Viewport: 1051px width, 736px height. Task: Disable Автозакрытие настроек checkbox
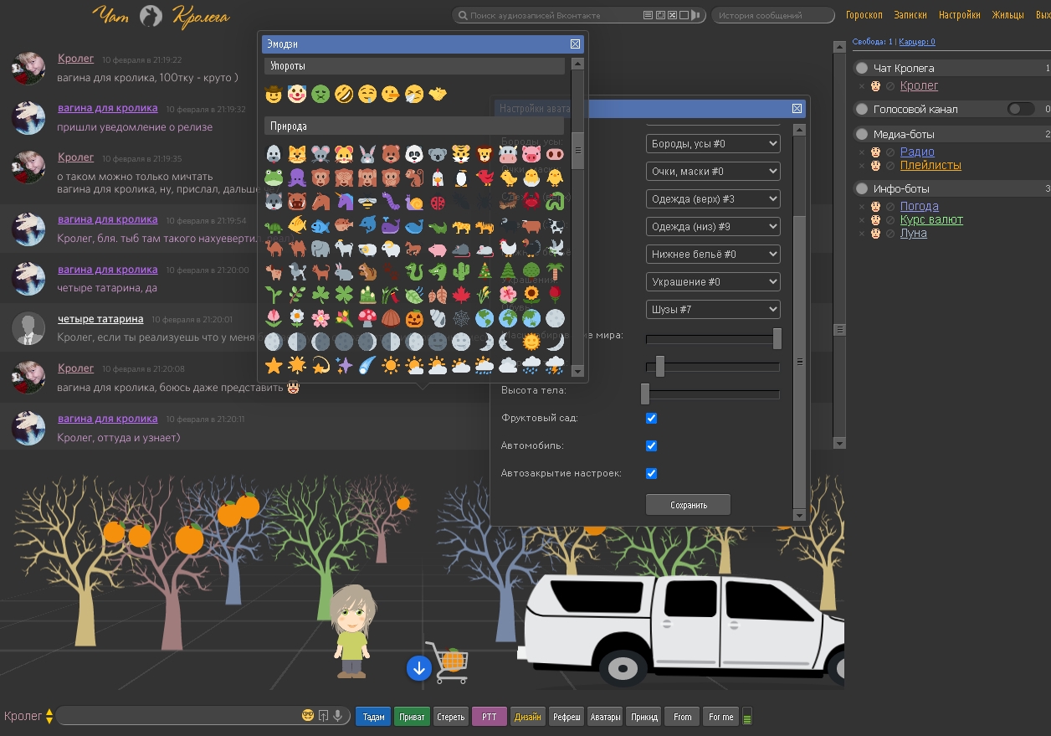(652, 473)
